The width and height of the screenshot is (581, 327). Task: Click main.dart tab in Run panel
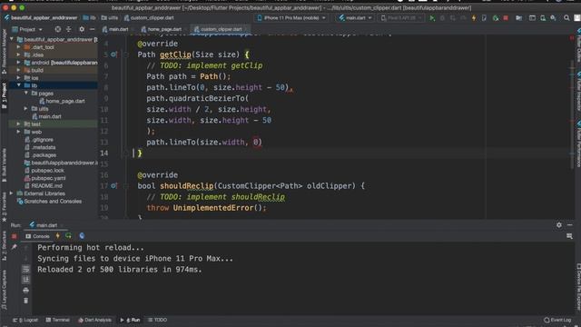(x=44, y=225)
